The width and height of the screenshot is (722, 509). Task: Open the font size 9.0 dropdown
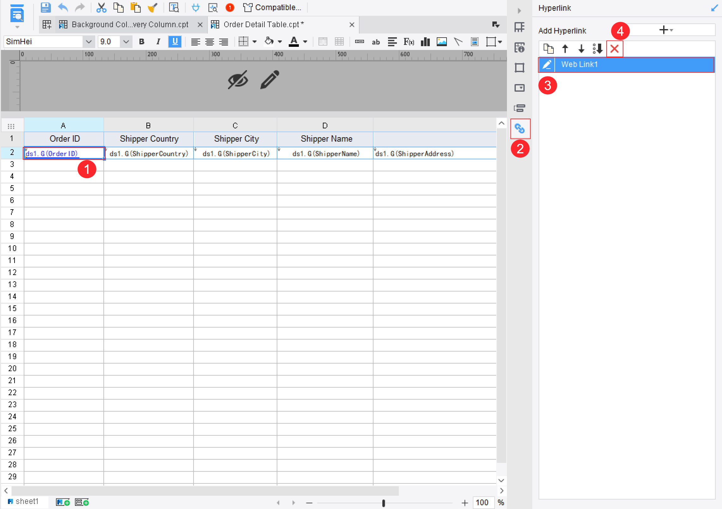[x=126, y=42]
